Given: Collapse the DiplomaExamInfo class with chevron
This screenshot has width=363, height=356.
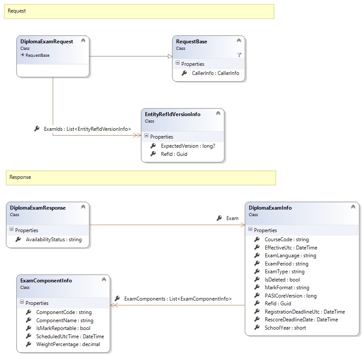Looking at the screenshot, I should (x=353, y=207).
